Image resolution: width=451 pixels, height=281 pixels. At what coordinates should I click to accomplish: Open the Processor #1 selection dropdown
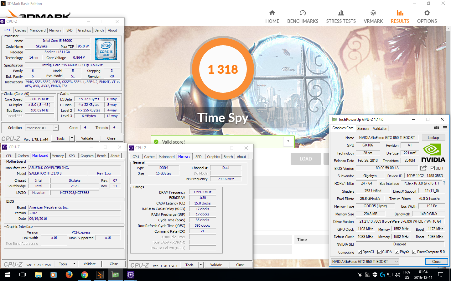42,128
